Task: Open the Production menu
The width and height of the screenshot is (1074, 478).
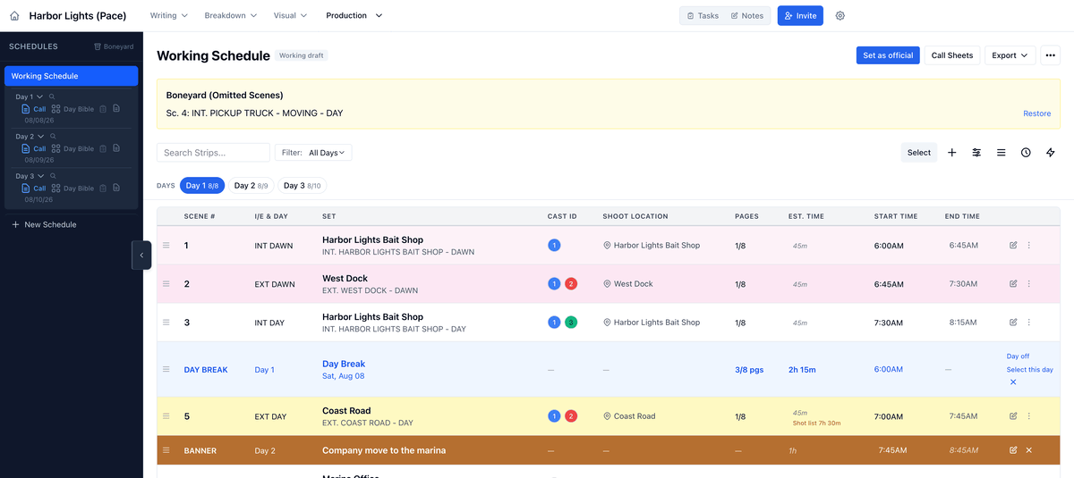Action: [354, 16]
